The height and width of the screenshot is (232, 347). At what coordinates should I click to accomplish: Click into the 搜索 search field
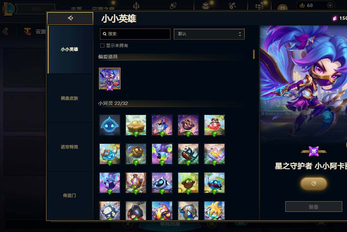point(135,34)
